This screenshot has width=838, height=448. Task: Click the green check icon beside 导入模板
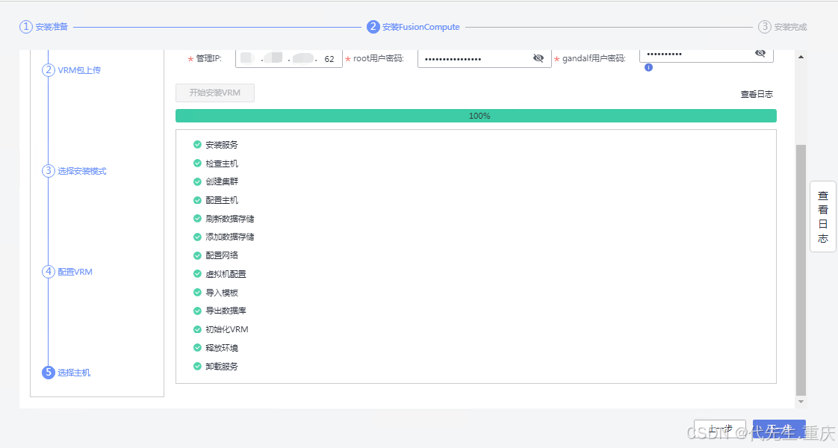point(197,293)
